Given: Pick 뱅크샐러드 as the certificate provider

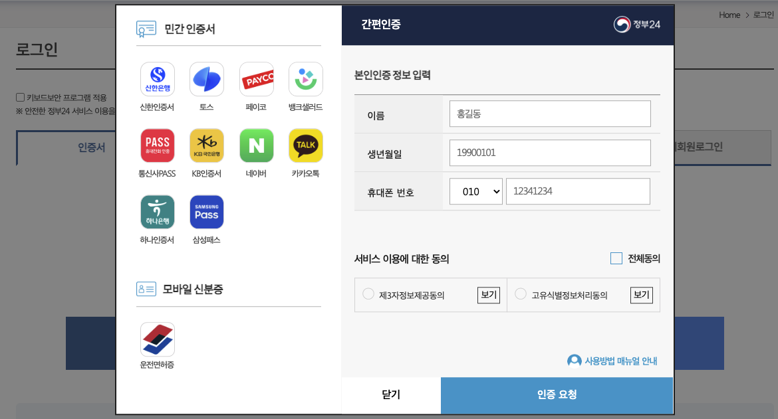Looking at the screenshot, I should tap(306, 78).
